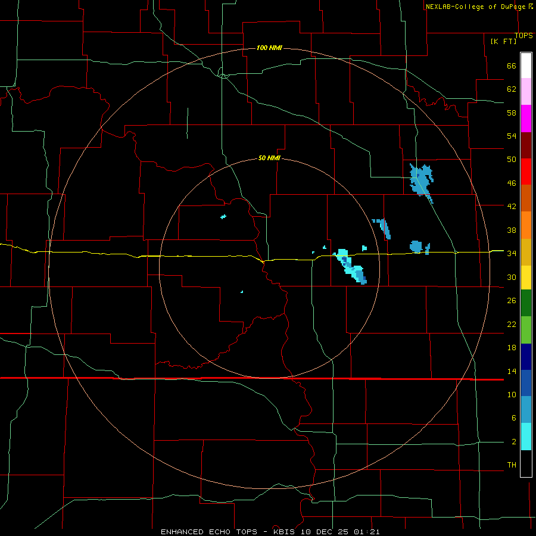This screenshot has height=536, width=536.
Task: Select the light green legend swatch
Action: [526, 330]
